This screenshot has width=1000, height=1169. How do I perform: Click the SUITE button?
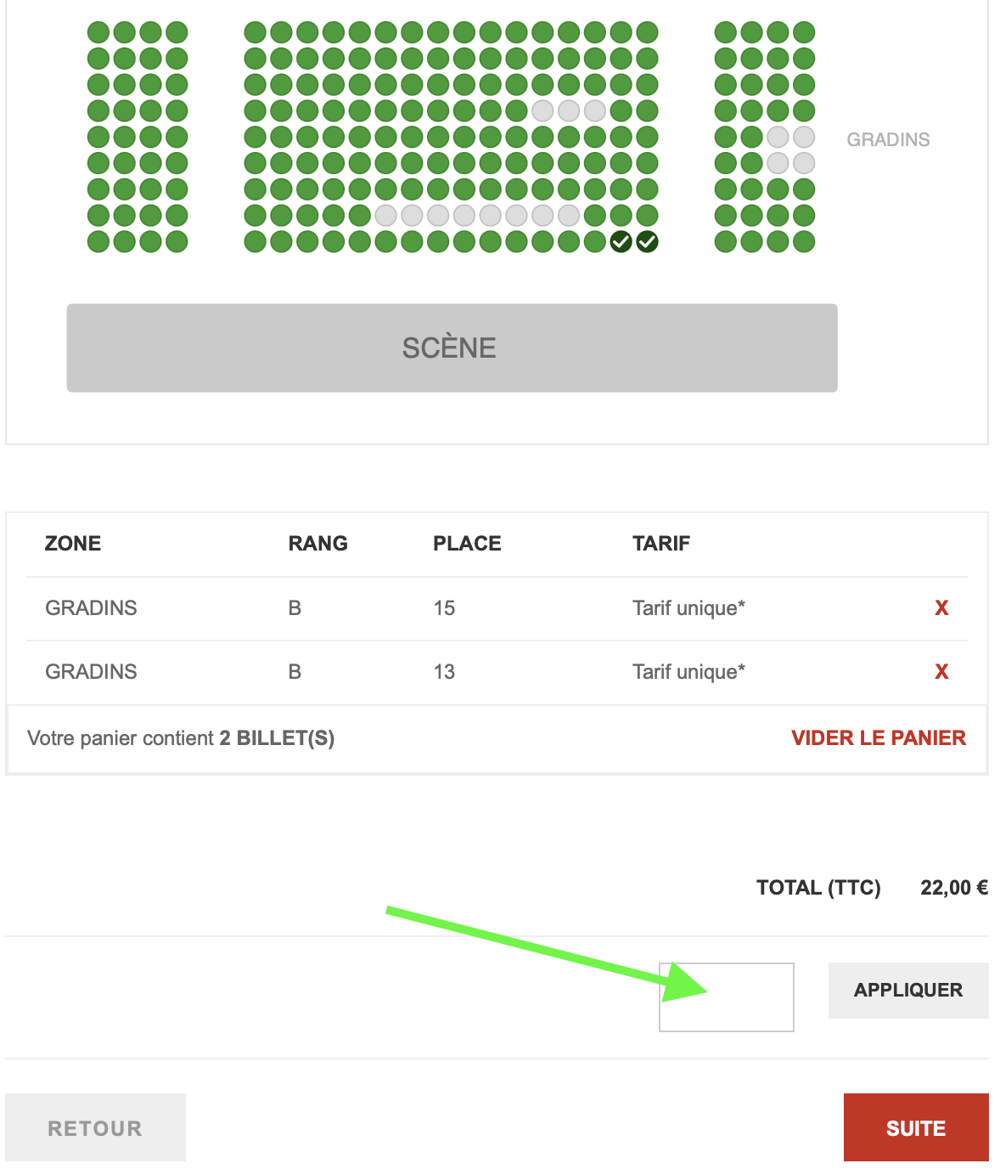[916, 1127]
